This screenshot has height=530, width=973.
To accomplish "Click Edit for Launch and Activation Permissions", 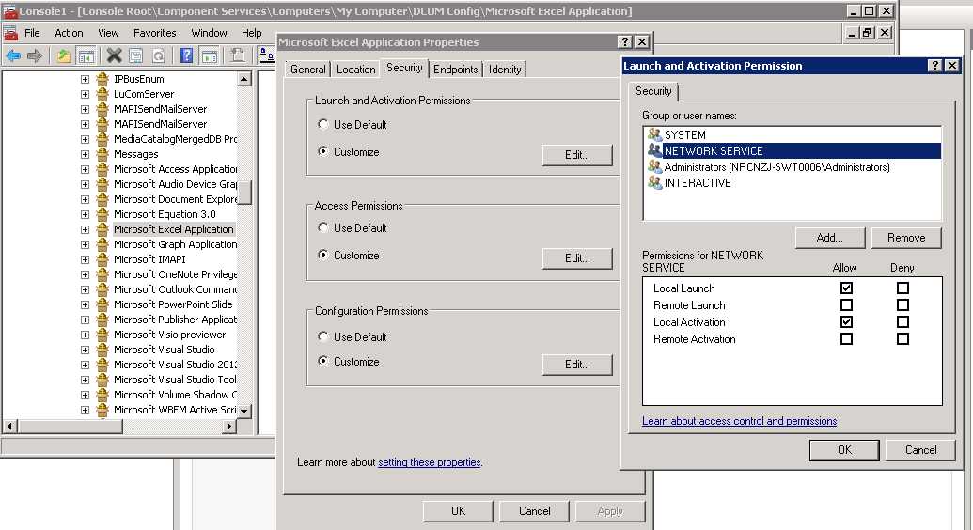I will [x=577, y=154].
